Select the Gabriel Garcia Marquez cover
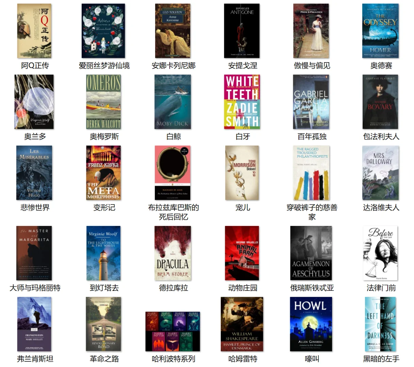Viewport: 414px width, 367px height. [311, 102]
